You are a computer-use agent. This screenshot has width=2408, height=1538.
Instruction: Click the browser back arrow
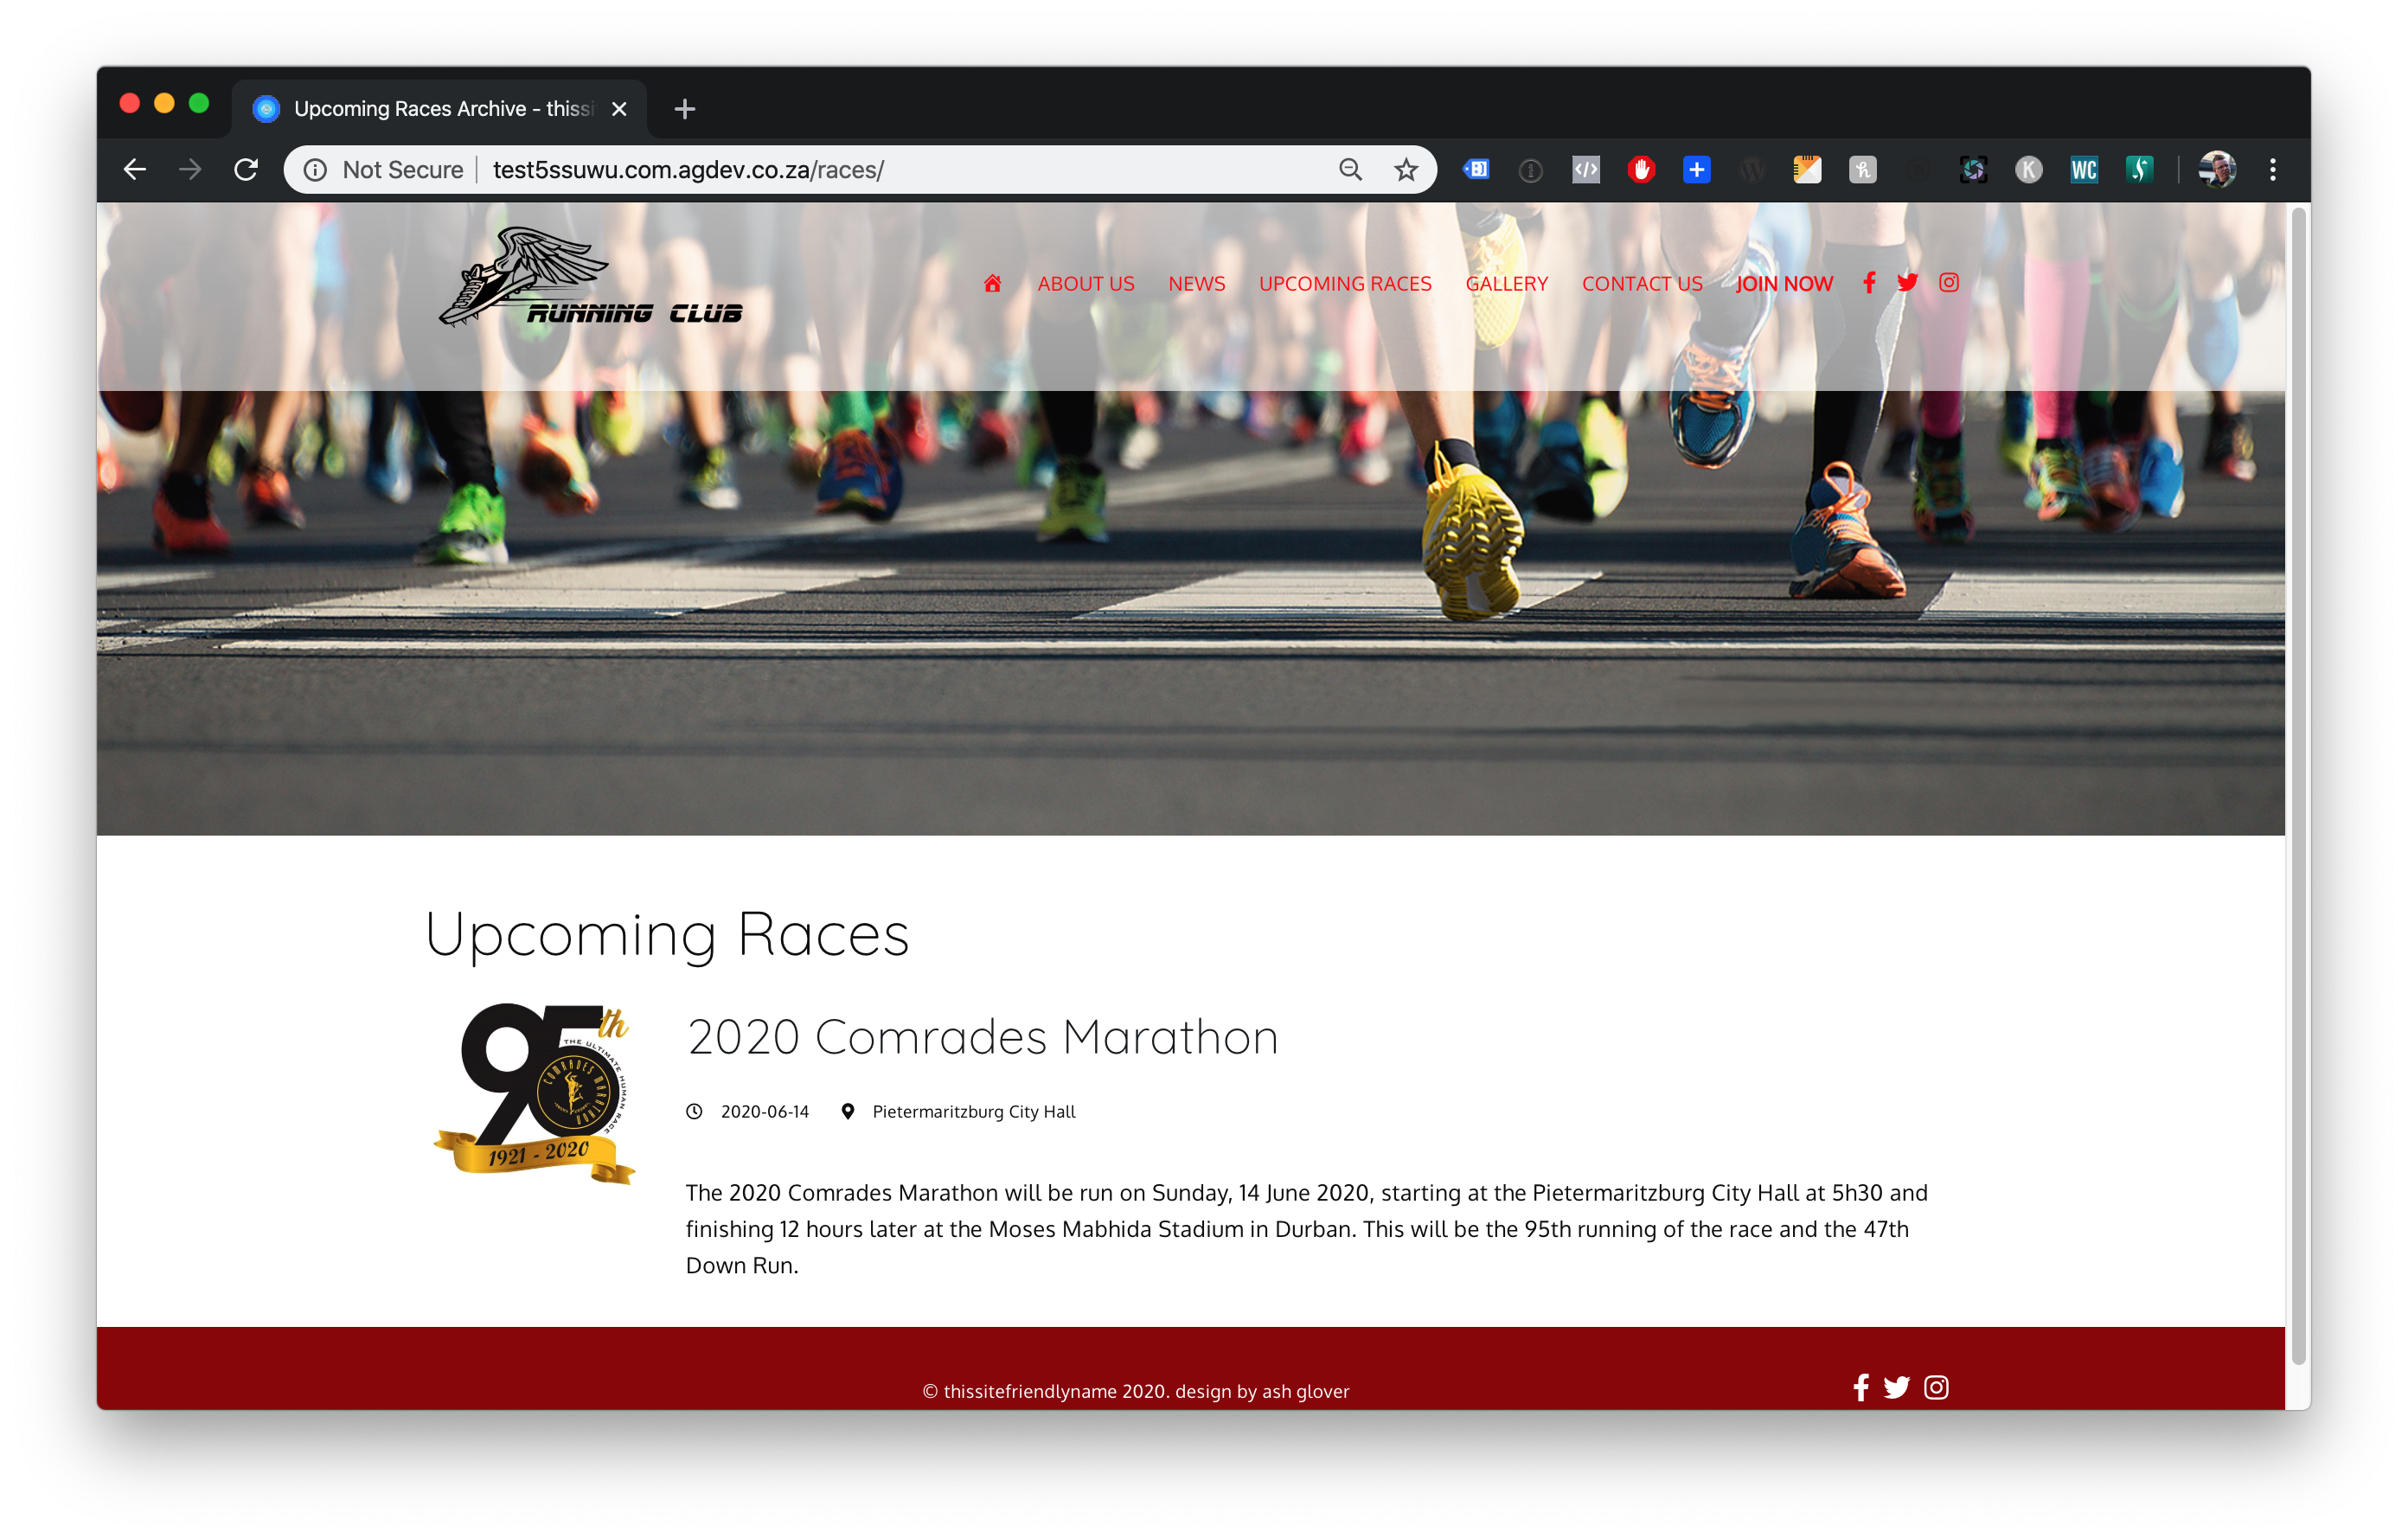coord(135,169)
